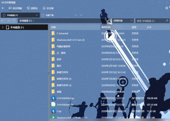Click date 2020年3月1日 8:55:12
The image size is (170, 121).
pos(112,59)
